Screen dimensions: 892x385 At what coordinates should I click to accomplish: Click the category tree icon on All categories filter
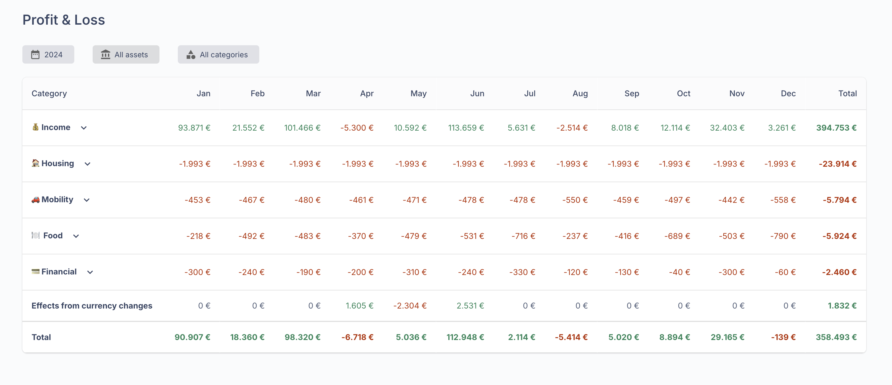[x=190, y=54]
